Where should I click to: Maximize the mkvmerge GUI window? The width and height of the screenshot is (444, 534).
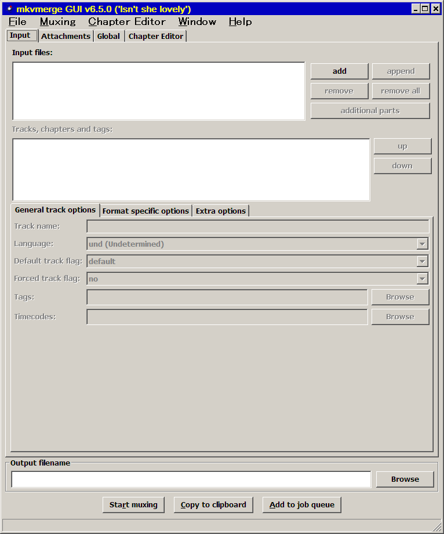[425, 9]
